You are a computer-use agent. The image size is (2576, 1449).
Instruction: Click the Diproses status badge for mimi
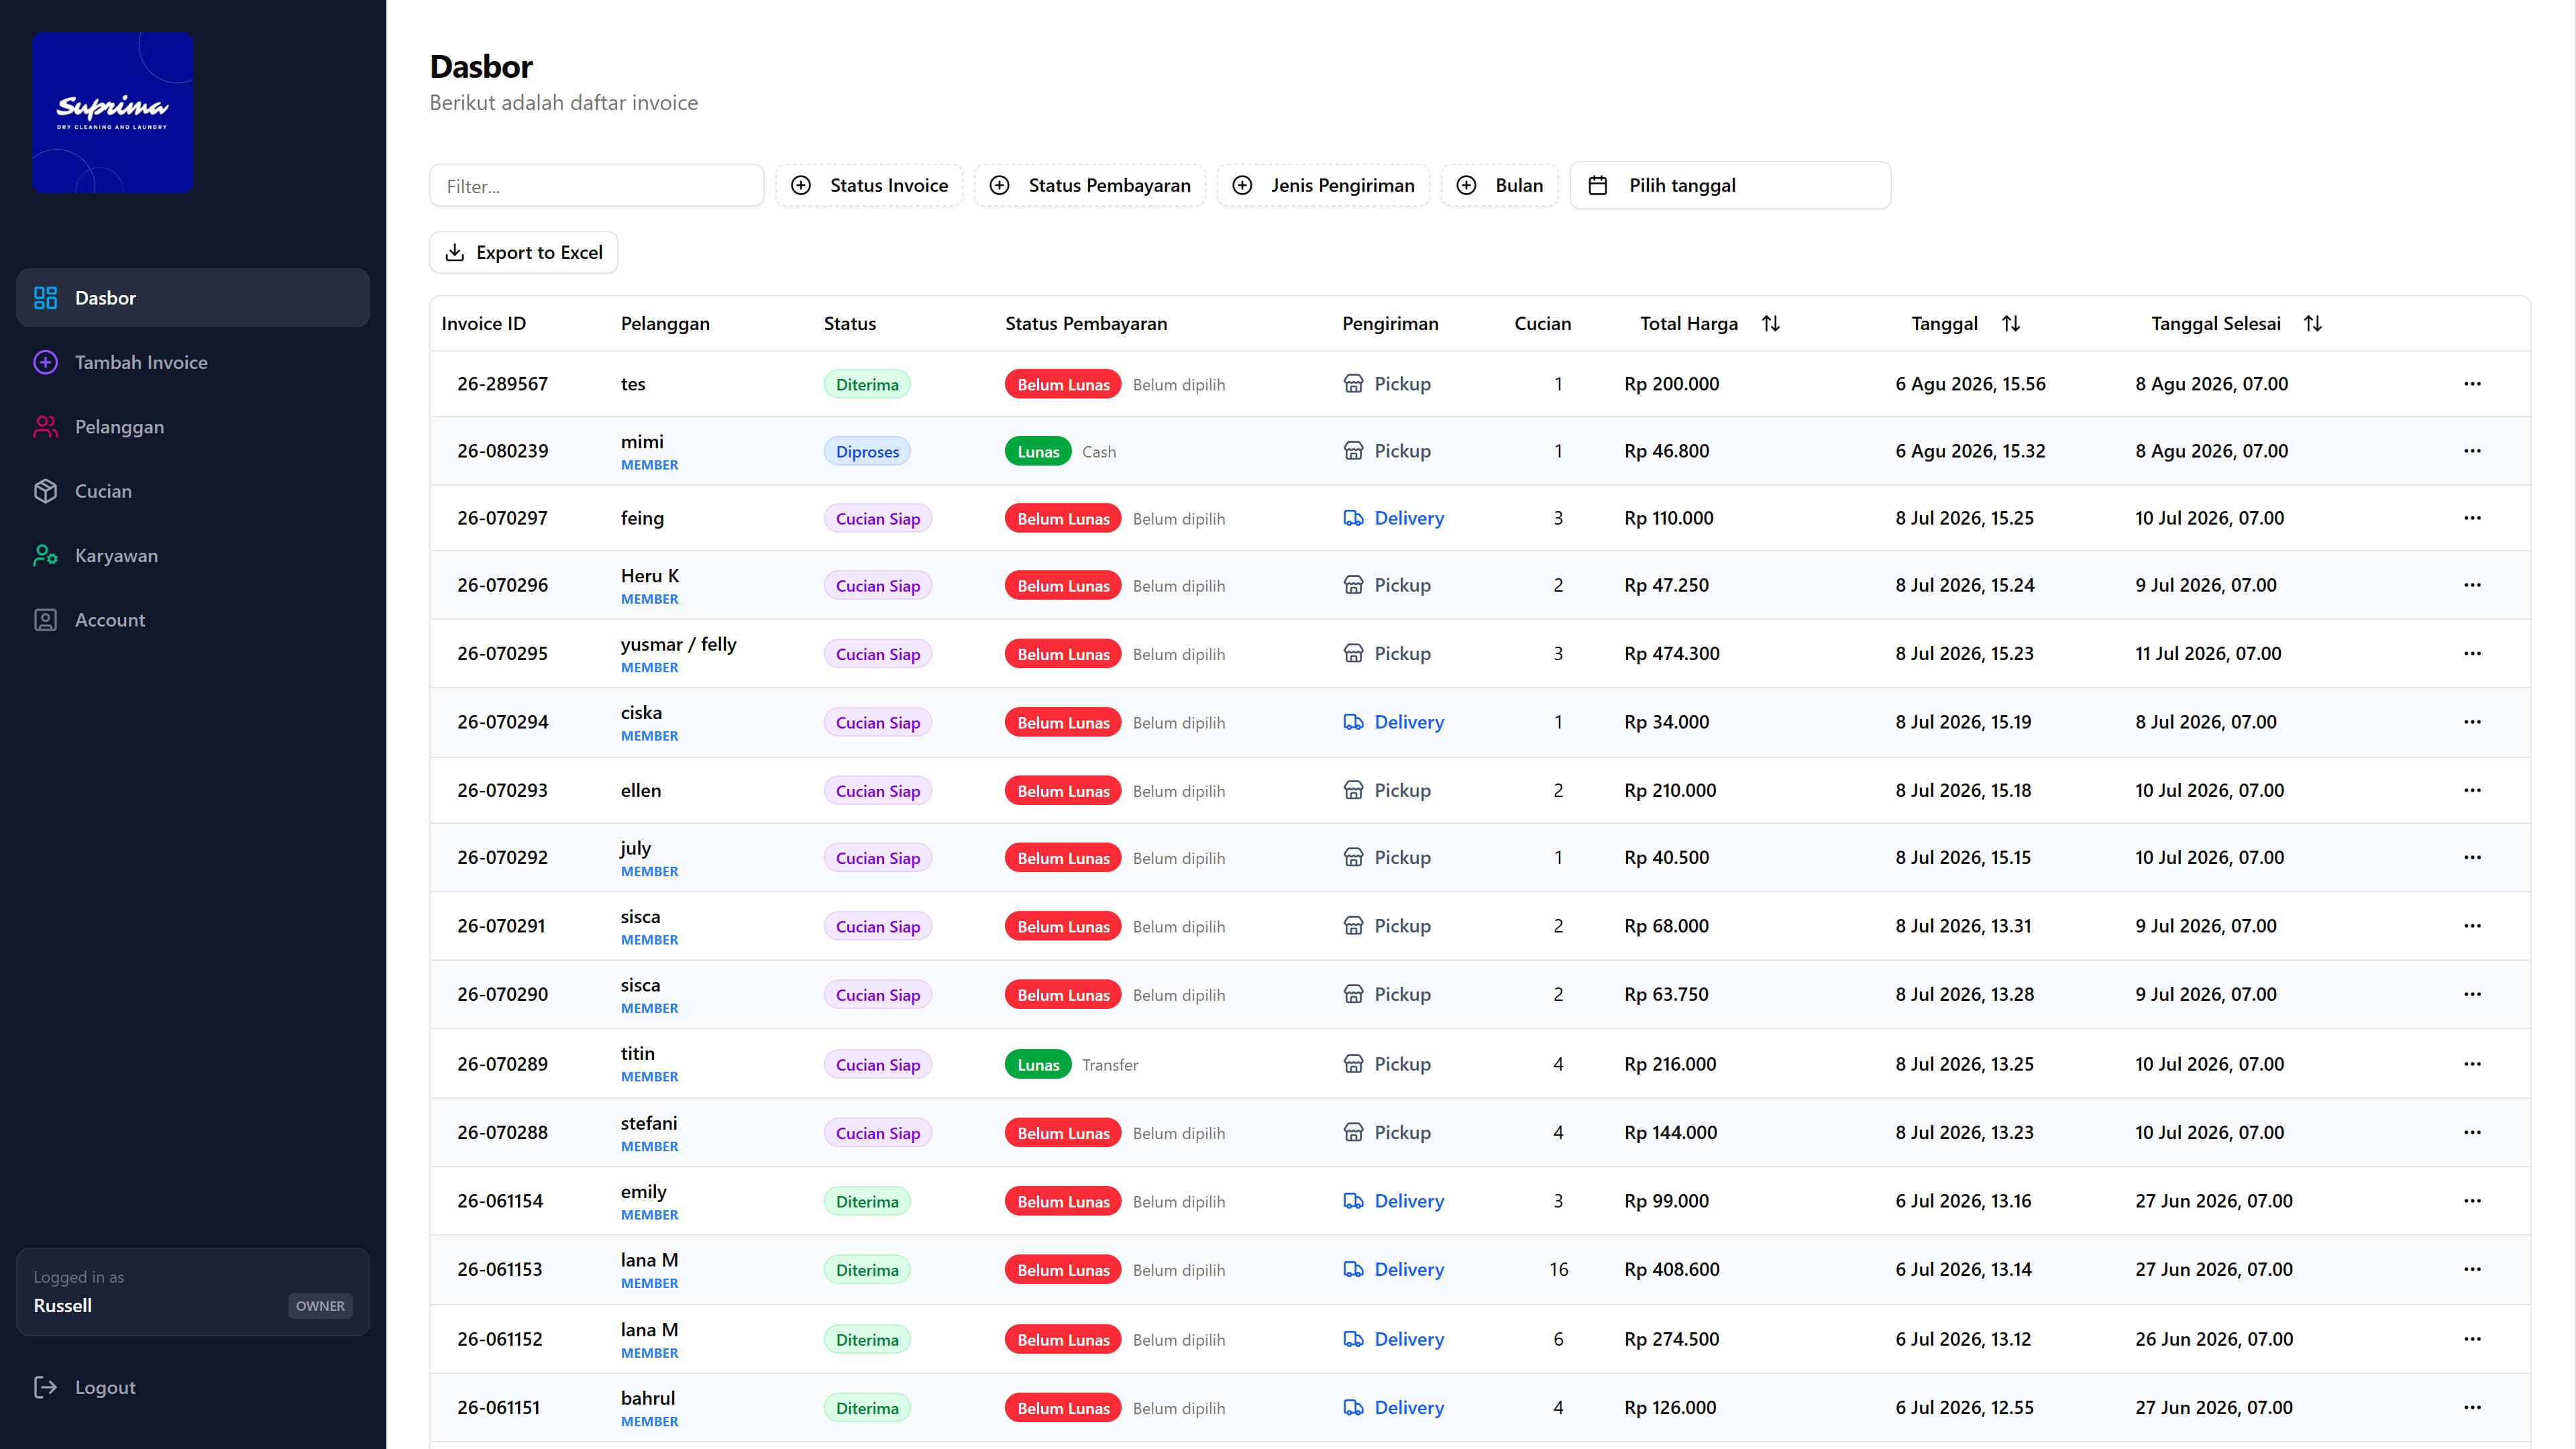pyautogui.click(x=867, y=452)
